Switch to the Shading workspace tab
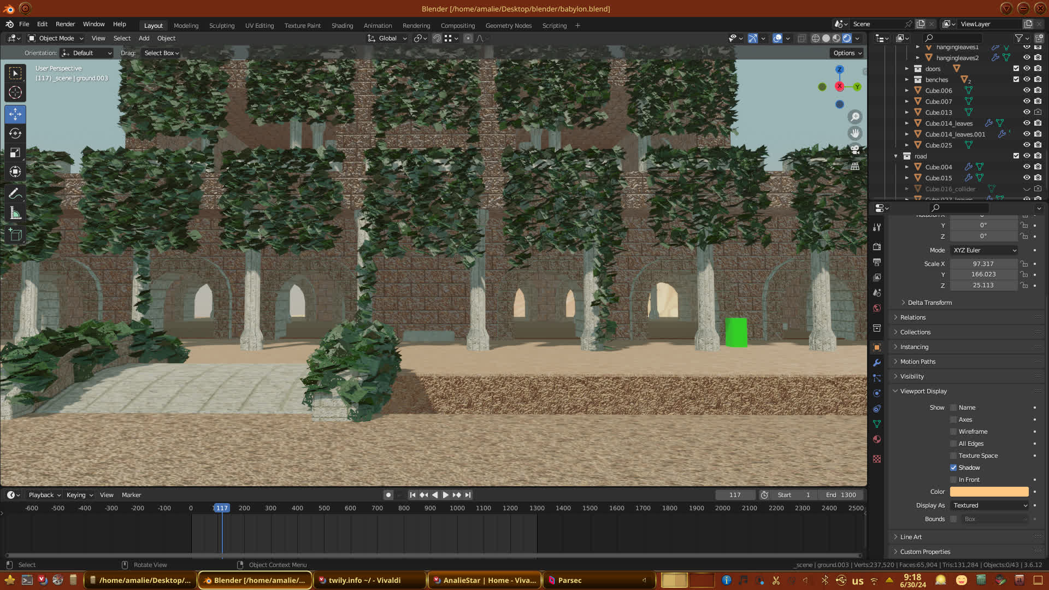1049x590 pixels. tap(342, 26)
